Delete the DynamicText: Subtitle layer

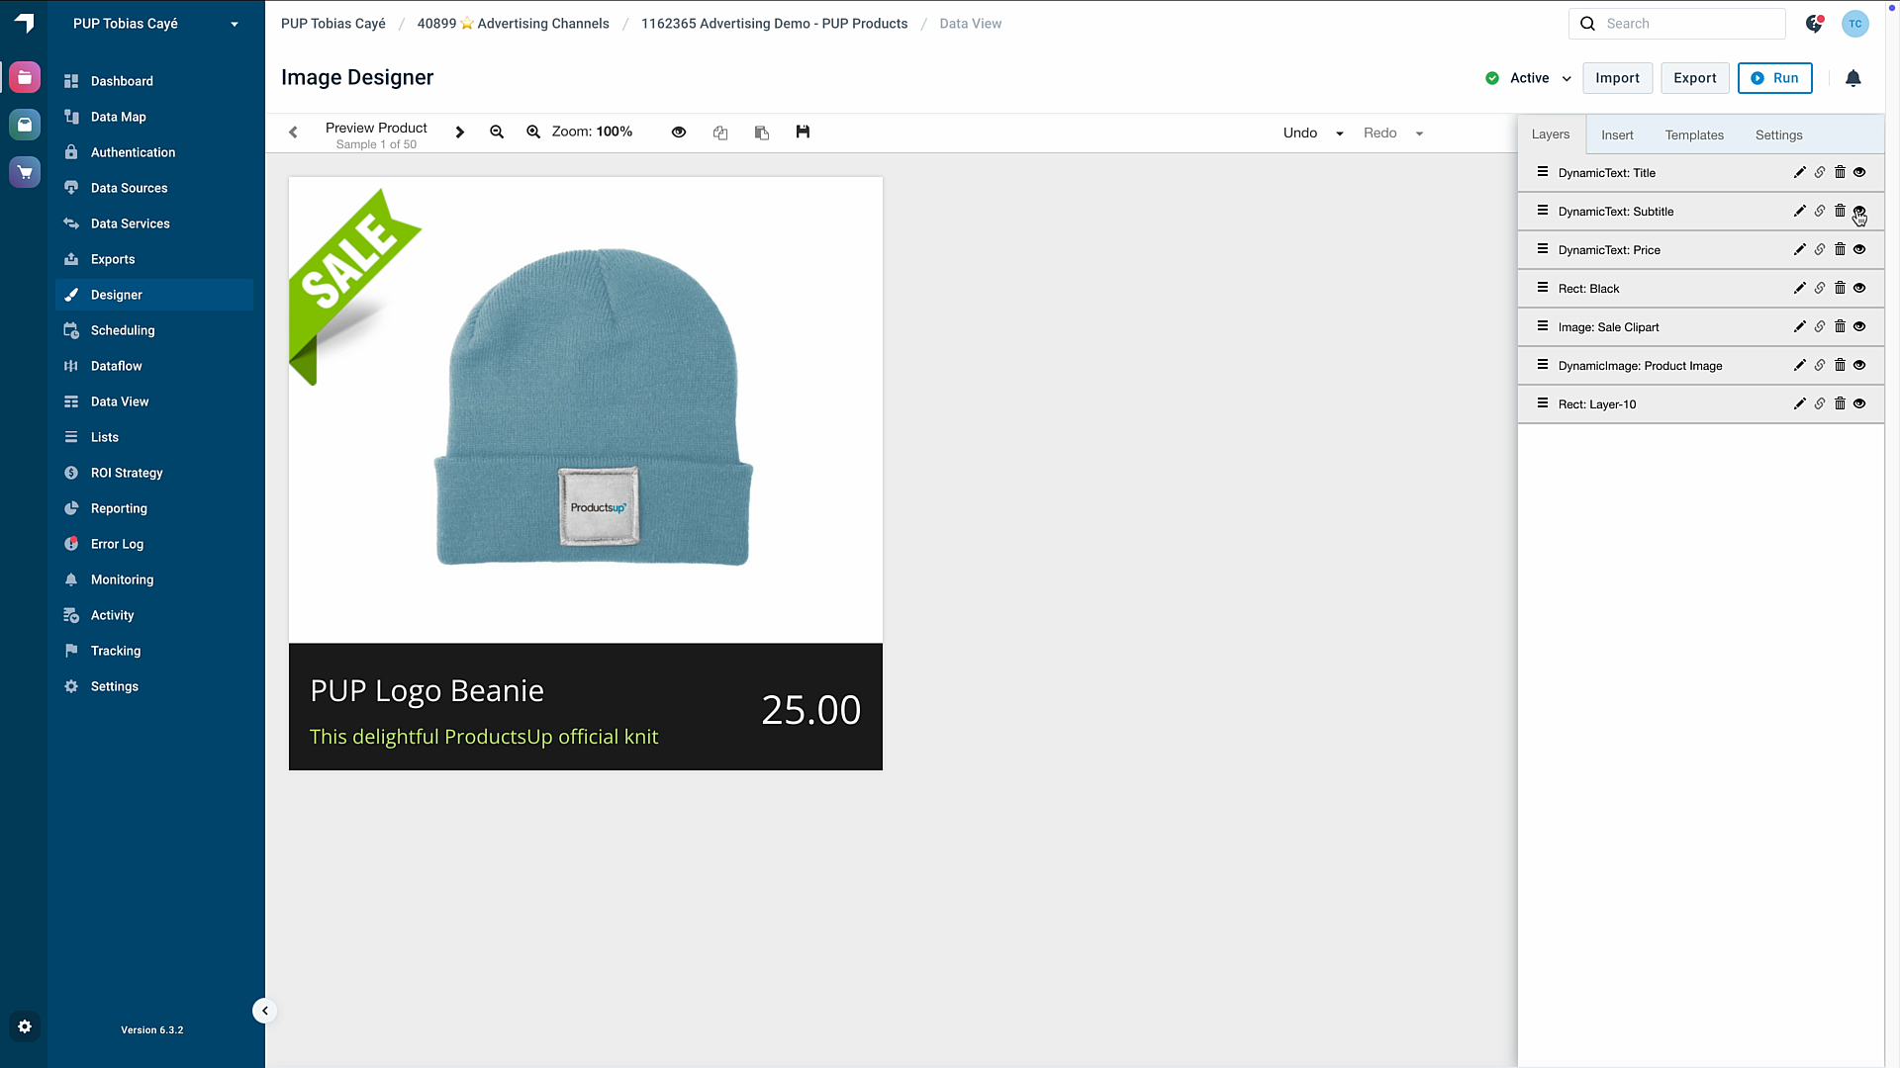tap(1840, 211)
